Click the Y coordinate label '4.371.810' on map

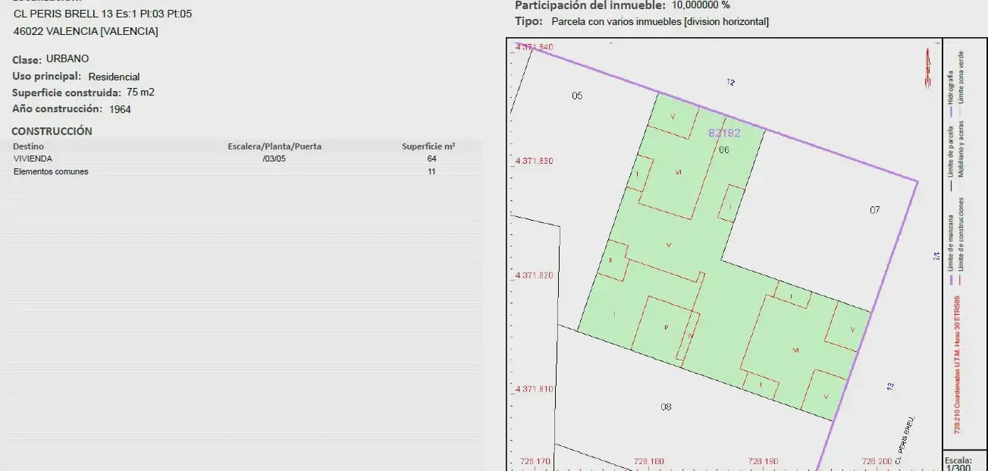point(535,389)
